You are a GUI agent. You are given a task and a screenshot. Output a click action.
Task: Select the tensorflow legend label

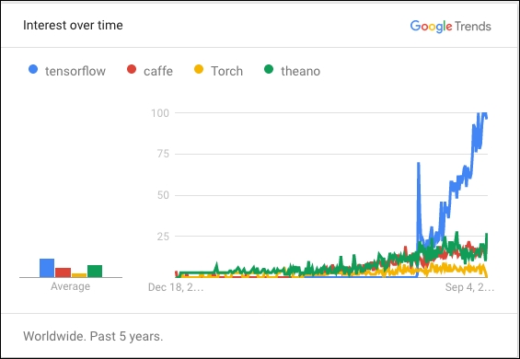click(x=75, y=71)
